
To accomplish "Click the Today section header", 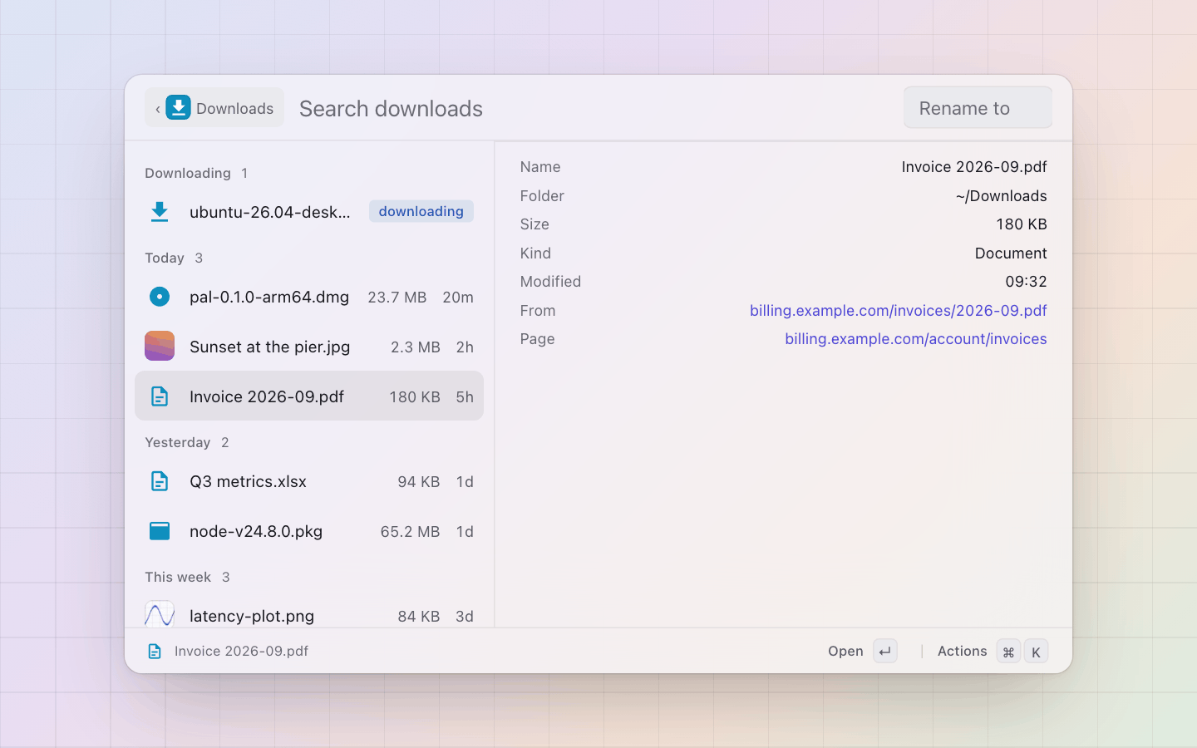I will 165,258.
